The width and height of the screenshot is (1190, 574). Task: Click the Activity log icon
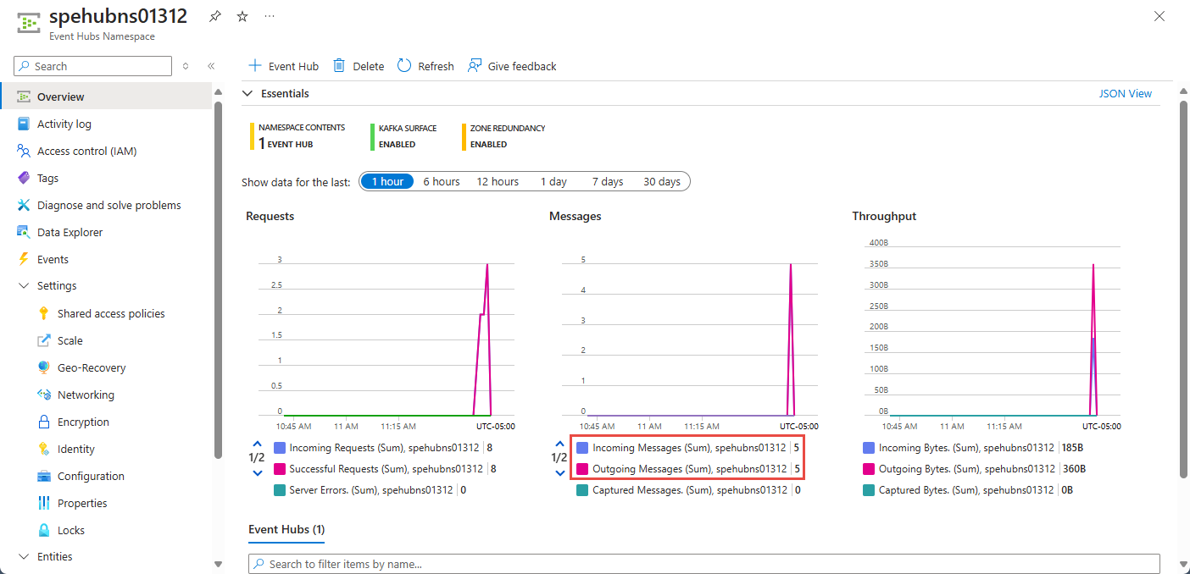pos(24,124)
